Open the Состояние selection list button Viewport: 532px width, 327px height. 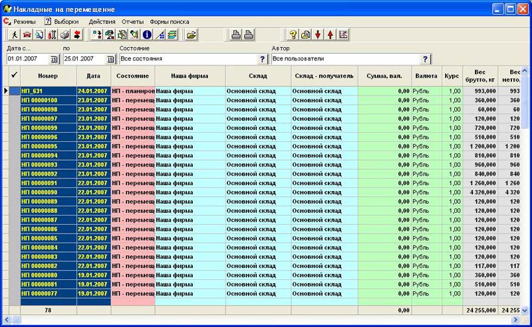pyautogui.click(x=262, y=59)
